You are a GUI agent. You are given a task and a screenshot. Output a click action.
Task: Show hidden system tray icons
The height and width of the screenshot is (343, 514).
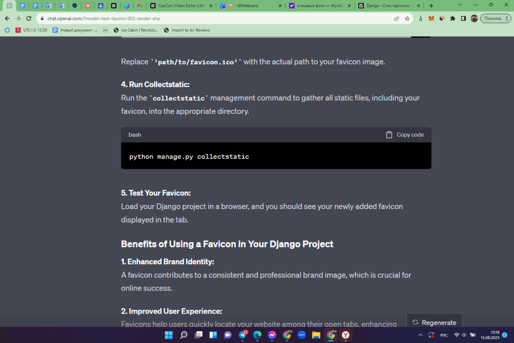420,335
